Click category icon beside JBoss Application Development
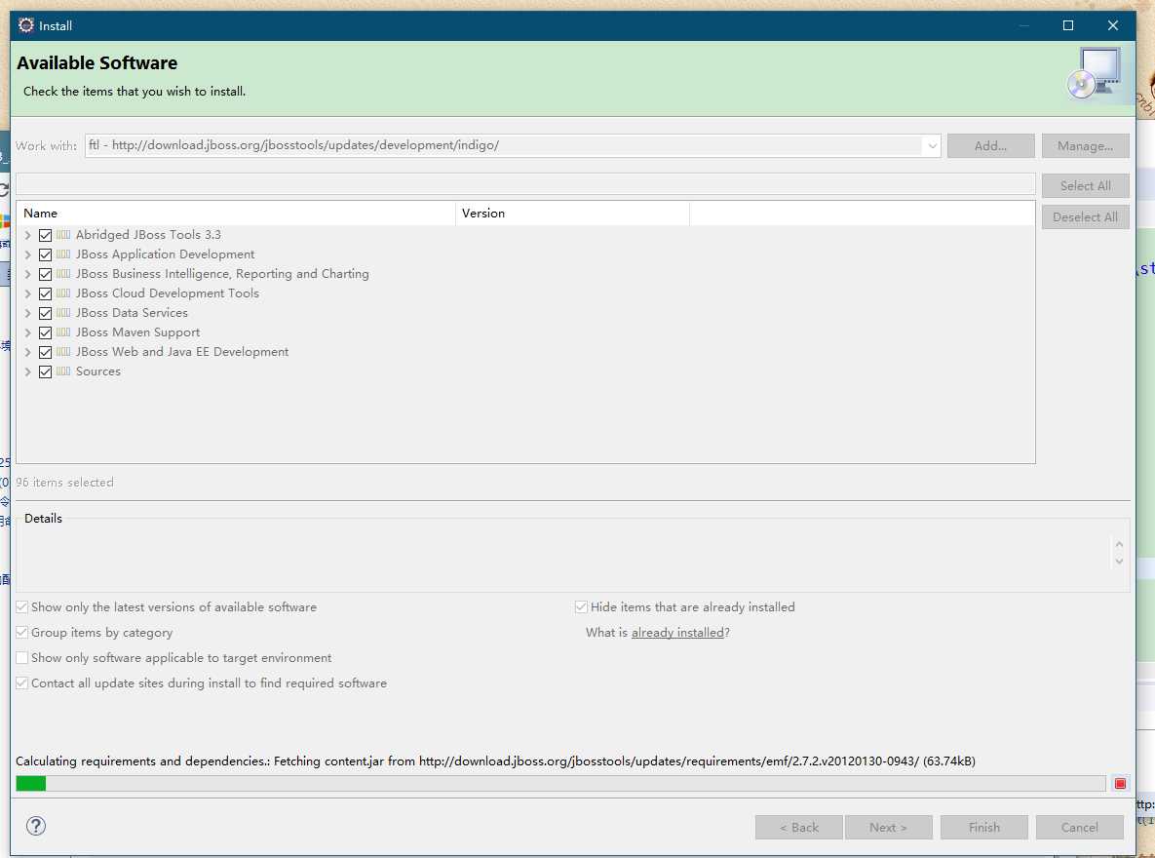Image resolution: width=1155 pixels, height=858 pixels. [x=63, y=254]
